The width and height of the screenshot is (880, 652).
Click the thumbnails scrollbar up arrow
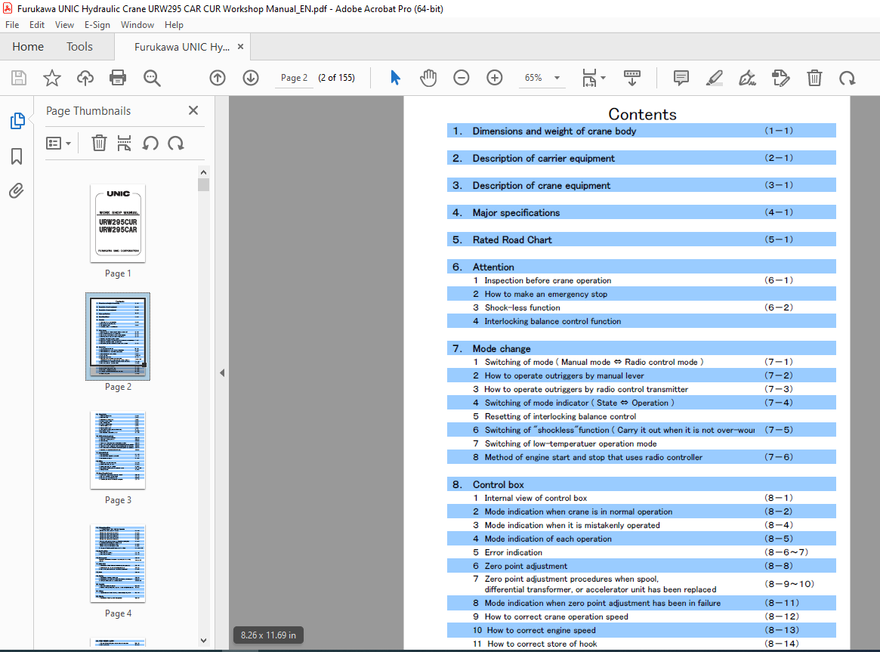[203, 172]
